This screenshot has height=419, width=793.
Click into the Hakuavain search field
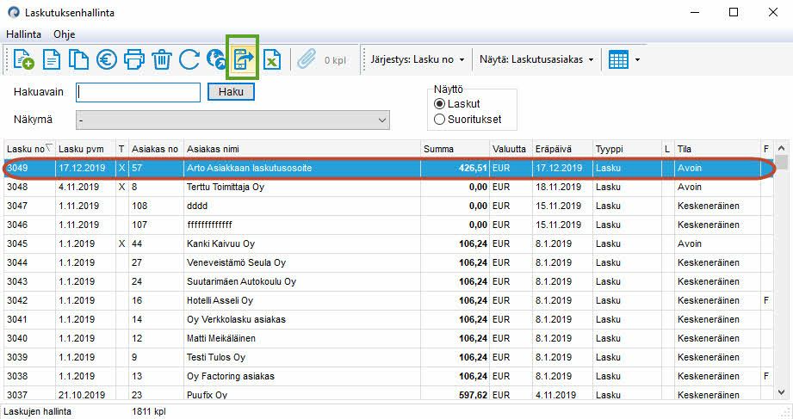pyautogui.click(x=138, y=91)
